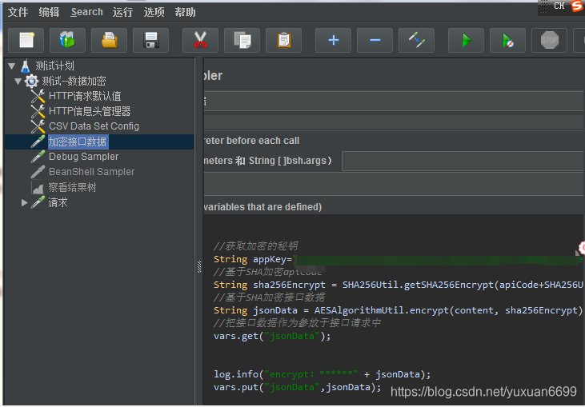Click the CH input language indicator
This screenshot has height=407, width=585.
click(559, 6)
